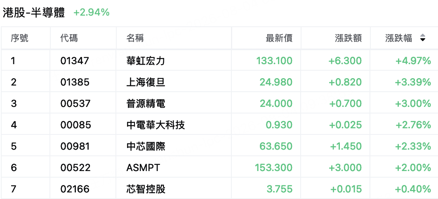
Task: Click the 港股-半導體 sector title
Action: 34,13
